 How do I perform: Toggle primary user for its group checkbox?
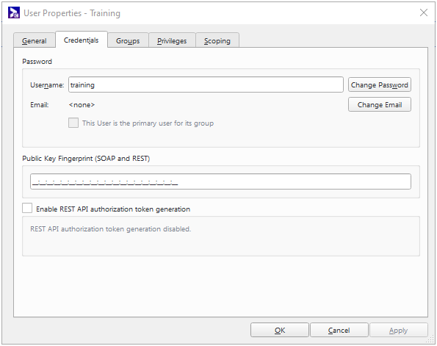[73, 123]
